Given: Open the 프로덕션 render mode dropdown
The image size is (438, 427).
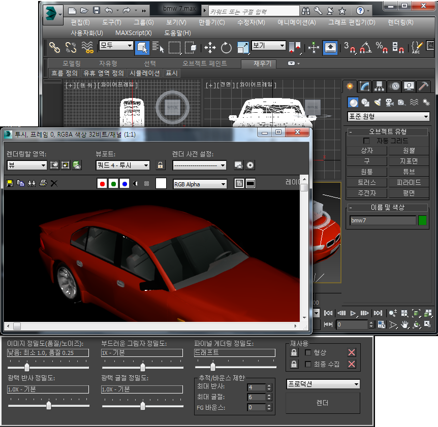Looking at the screenshot, I should click(x=323, y=384).
